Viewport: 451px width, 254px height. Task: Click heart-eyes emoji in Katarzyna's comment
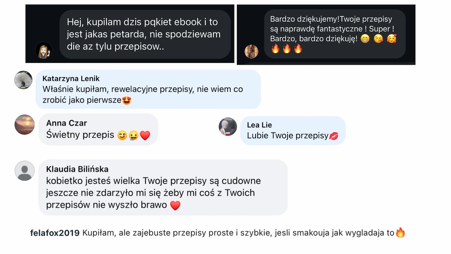click(x=127, y=100)
